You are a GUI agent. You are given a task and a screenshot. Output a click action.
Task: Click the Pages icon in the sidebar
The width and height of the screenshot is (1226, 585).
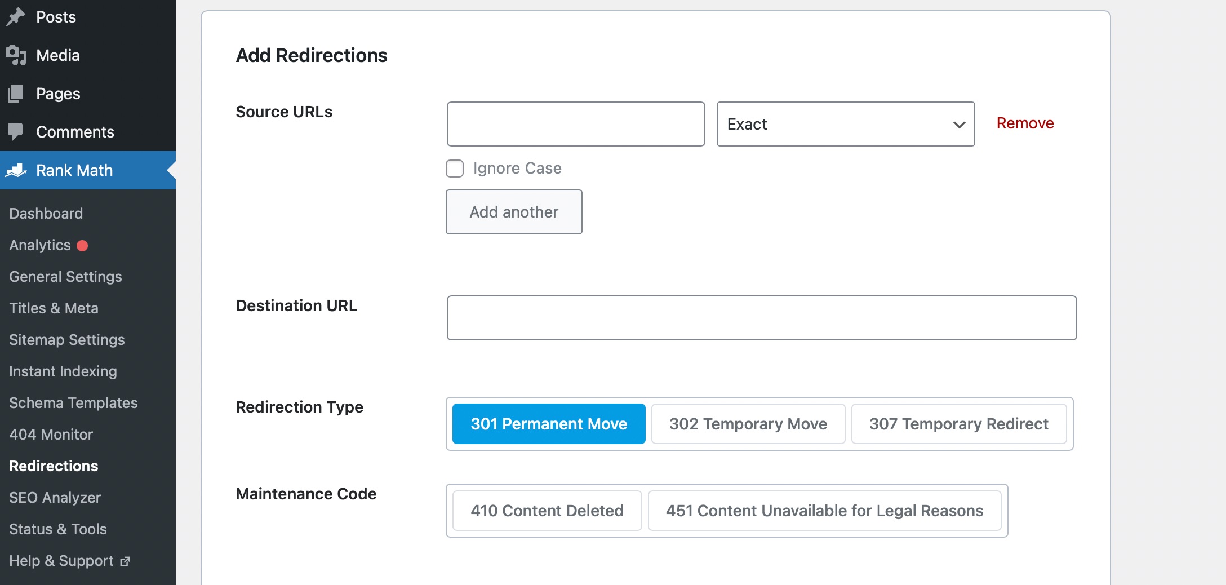pos(16,94)
